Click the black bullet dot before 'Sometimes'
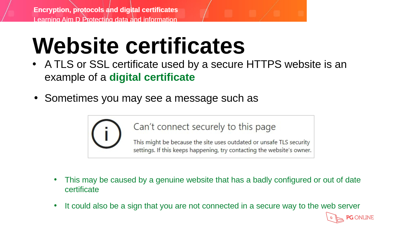Viewport: 409px width, 230px height. [36, 98]
